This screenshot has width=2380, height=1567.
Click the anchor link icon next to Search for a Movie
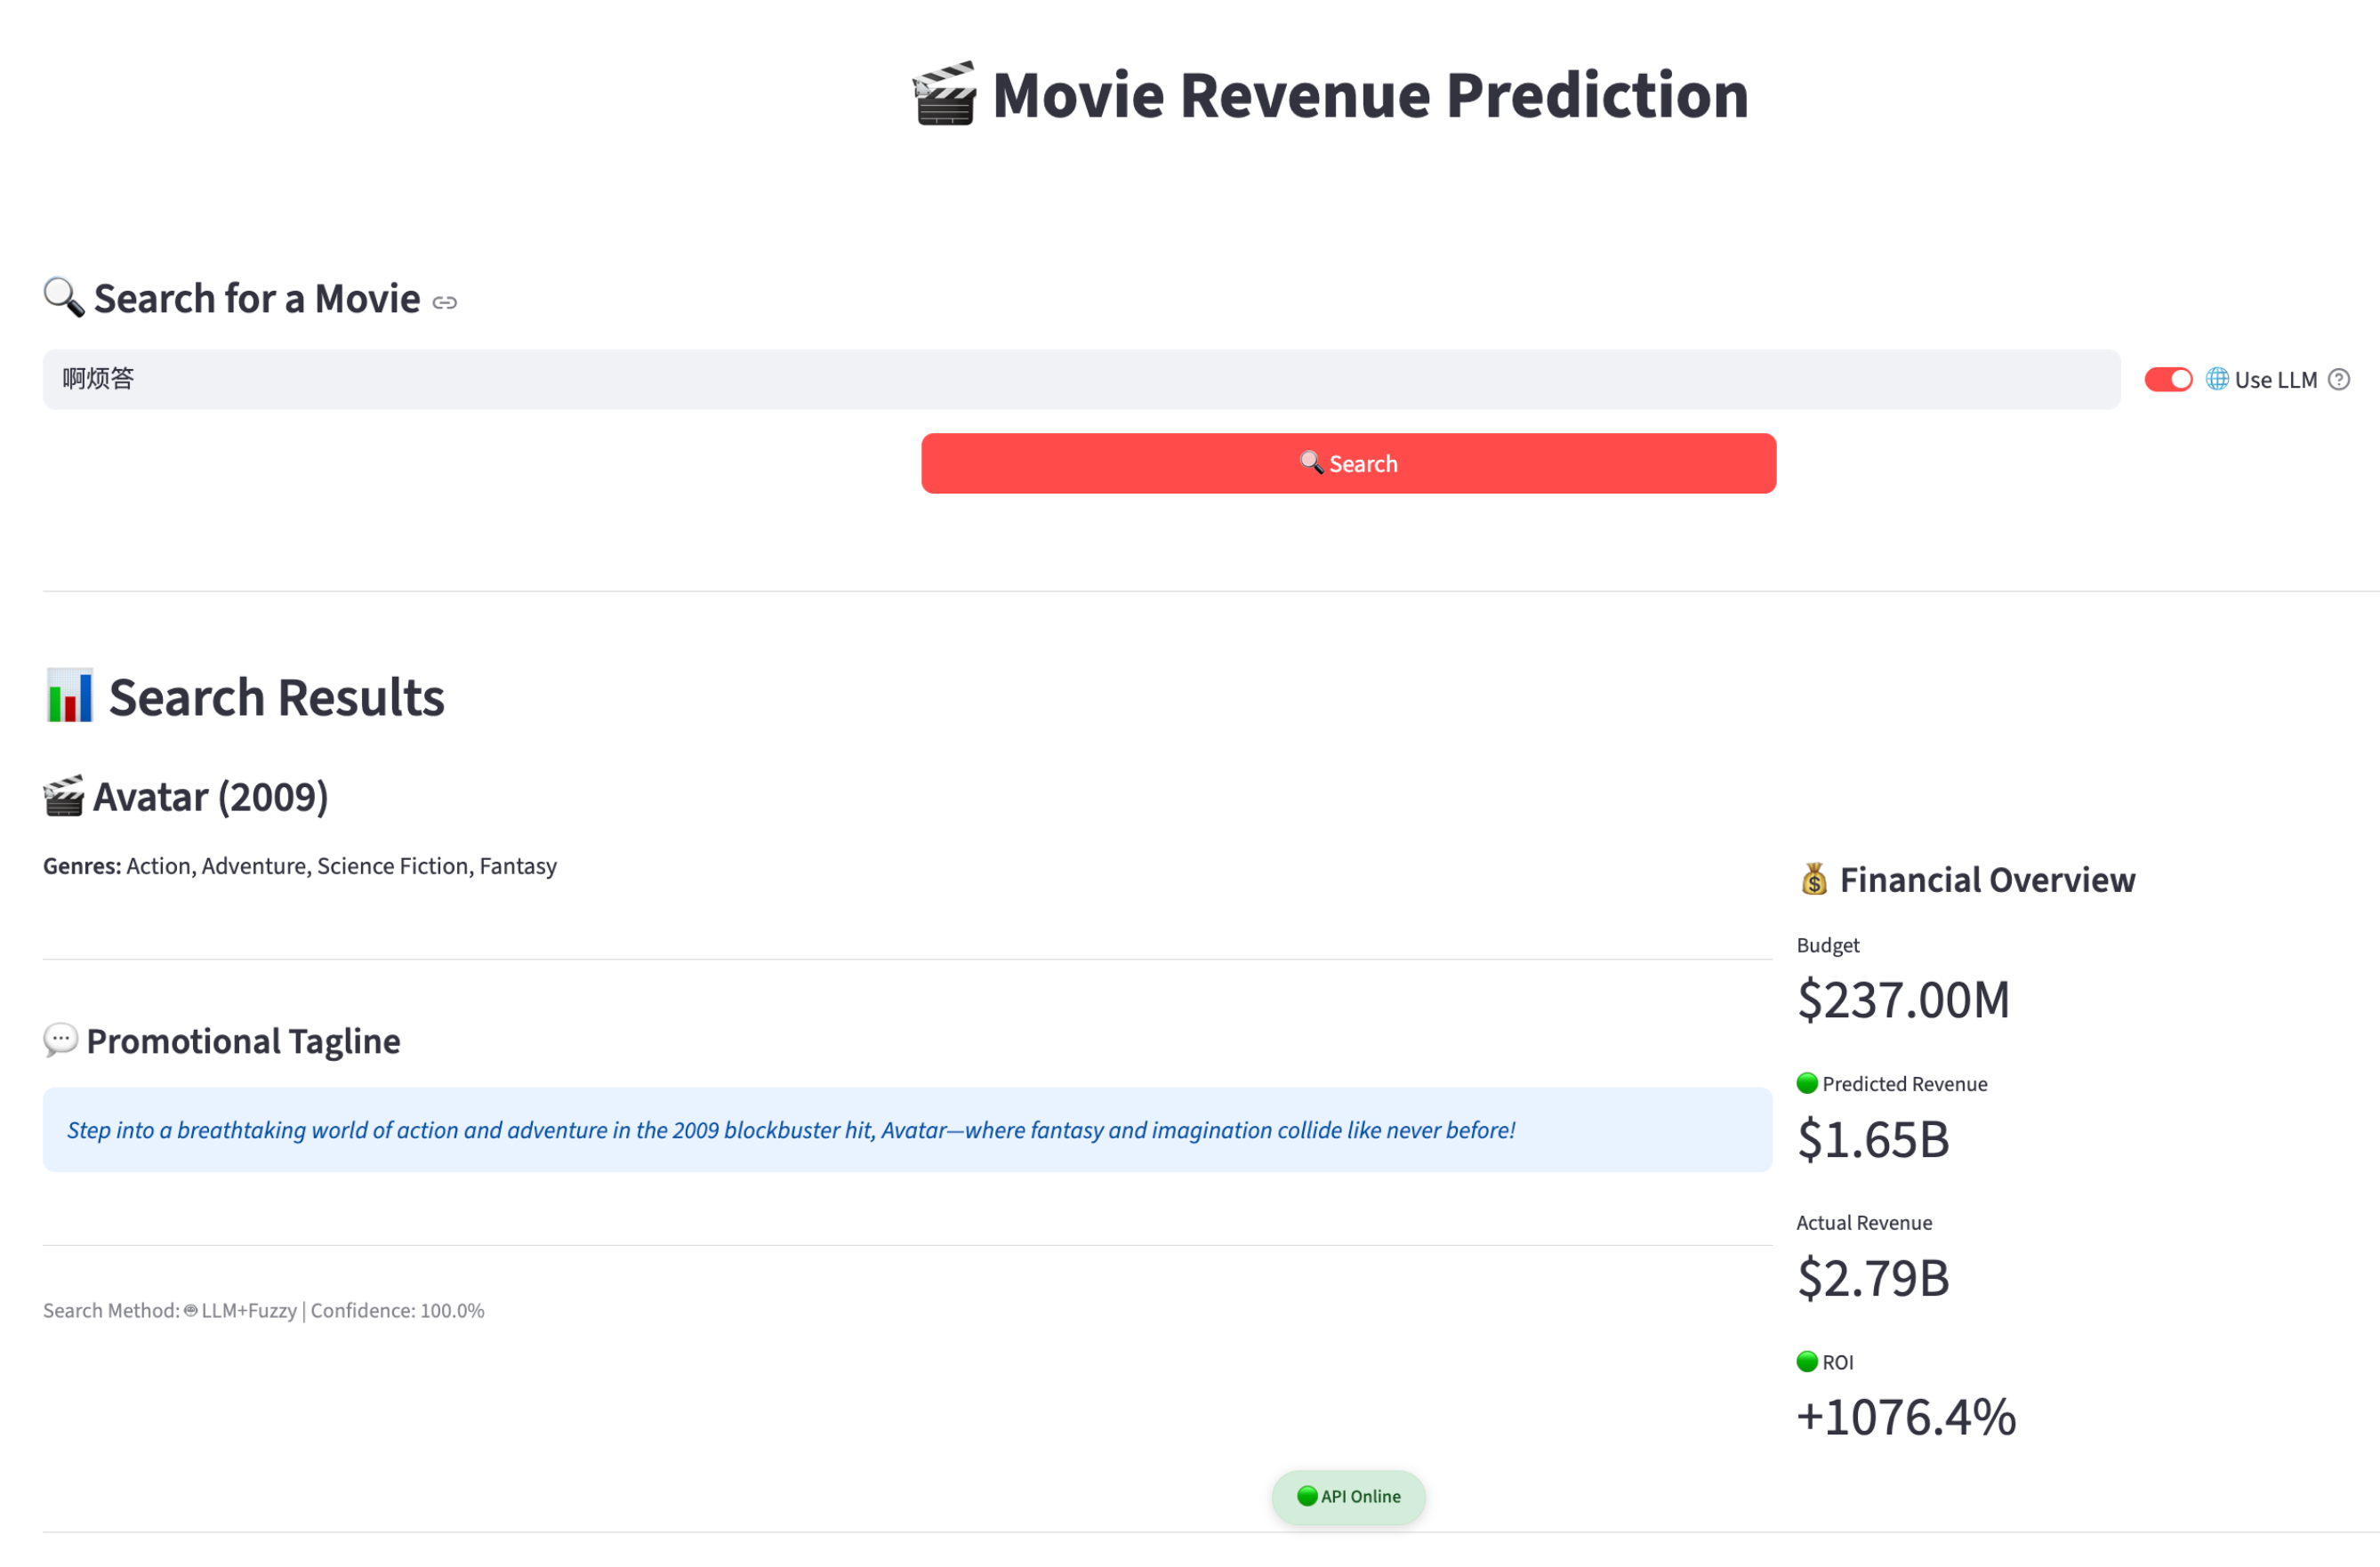pyautogui.click(x=444, y=302)
